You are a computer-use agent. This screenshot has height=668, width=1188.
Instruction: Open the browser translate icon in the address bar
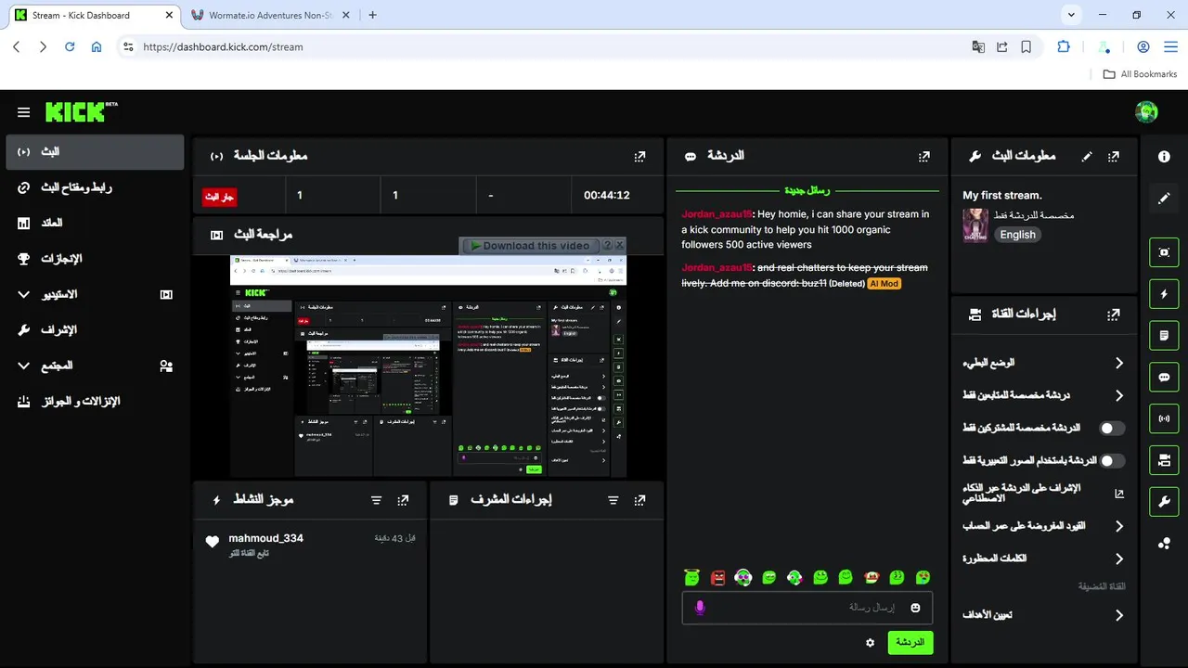point(978,46)
